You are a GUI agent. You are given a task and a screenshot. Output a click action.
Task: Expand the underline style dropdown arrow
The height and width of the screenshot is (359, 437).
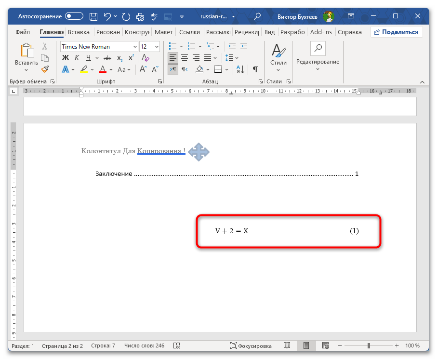(x=97, y=58)
